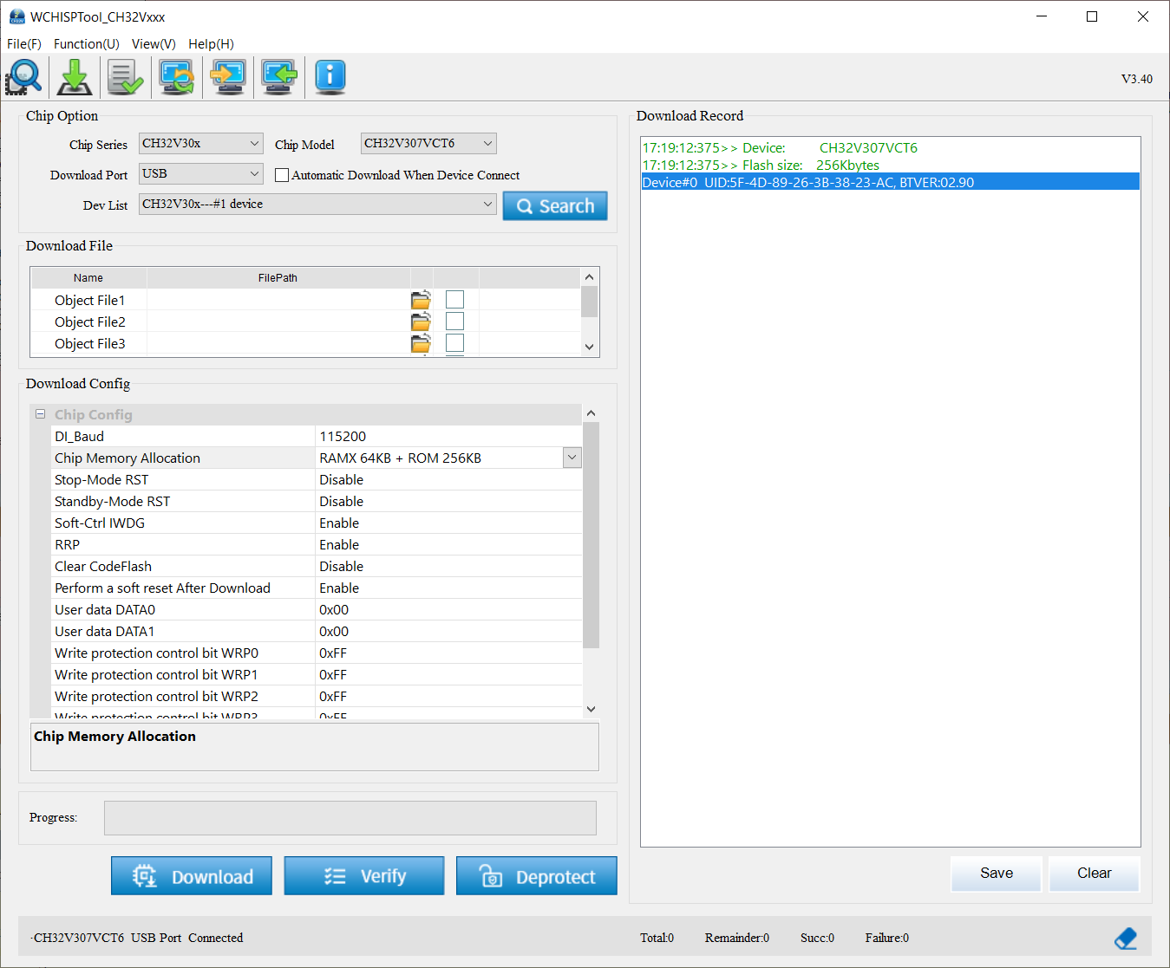Open the Chip Memory Allocation dropdown arrow
1170x968 pixels.
click(x=572, y=458)
